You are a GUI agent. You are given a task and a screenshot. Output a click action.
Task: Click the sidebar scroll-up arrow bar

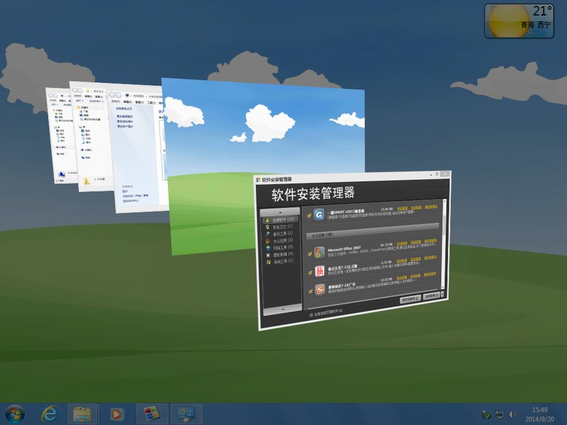coord(280,212)
